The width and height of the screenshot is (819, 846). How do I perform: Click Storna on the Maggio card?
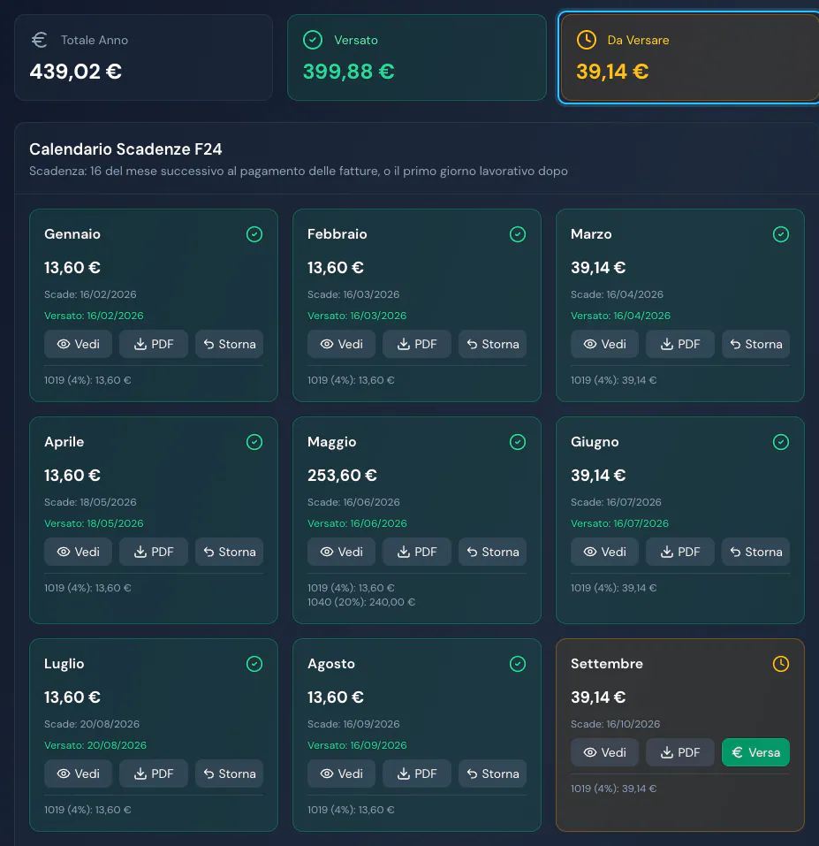tap(492, 552)
